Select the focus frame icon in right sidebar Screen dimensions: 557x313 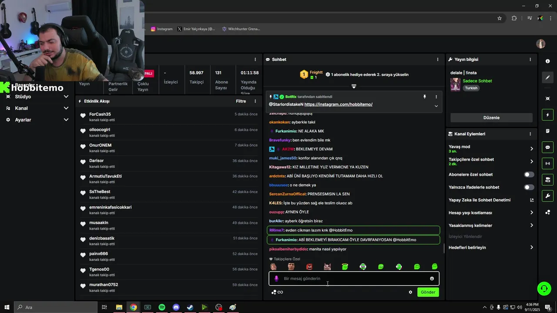click(x=547, y=99)
